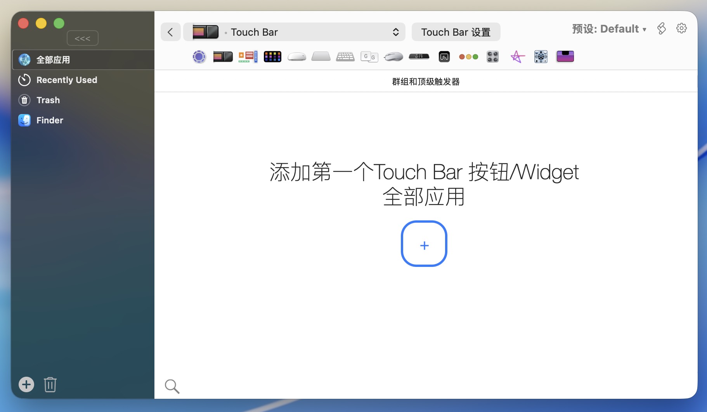This screenshot has height=412, width=707.
Task: Click the large plus to add first widget
Action: (x=424, y=244)
